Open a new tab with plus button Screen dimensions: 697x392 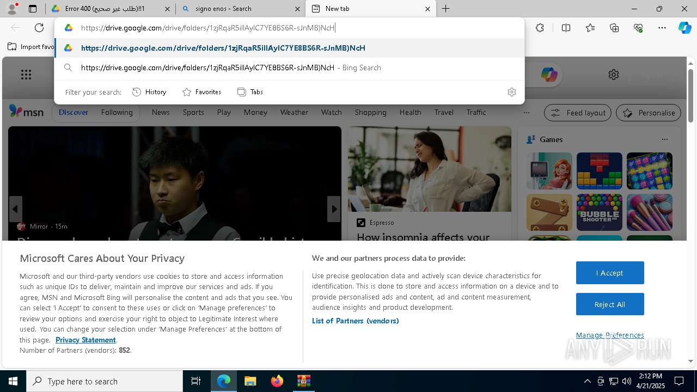[x=445, y=9]
